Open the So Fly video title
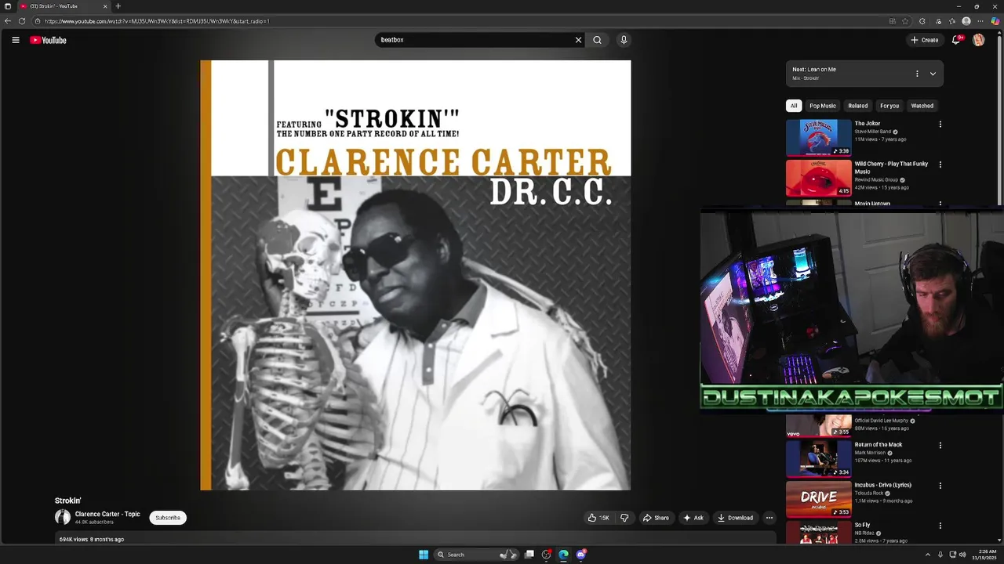 point(863,525)
